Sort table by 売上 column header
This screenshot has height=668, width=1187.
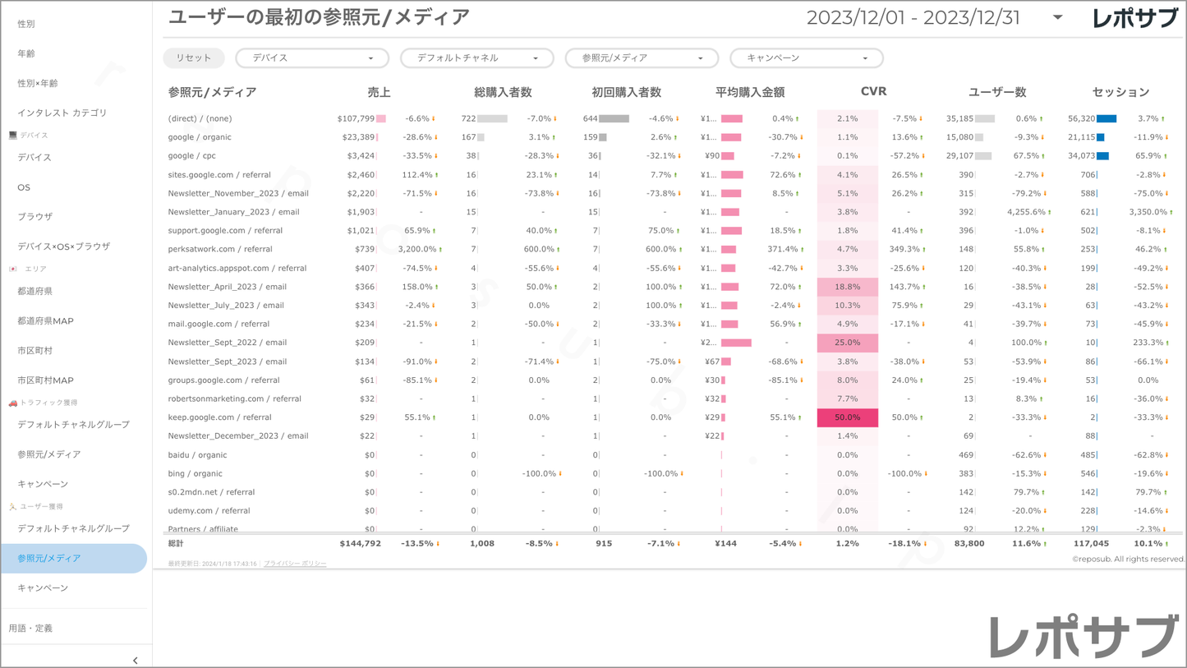(379, 92)
